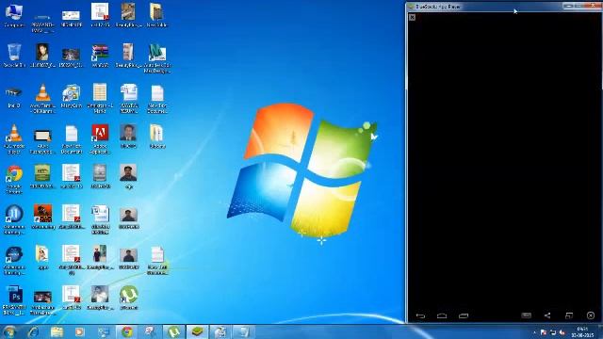
Task: Toggle the keyboard icon in BlueStacks
Action: pyautogui.click(x=526, y=315)
